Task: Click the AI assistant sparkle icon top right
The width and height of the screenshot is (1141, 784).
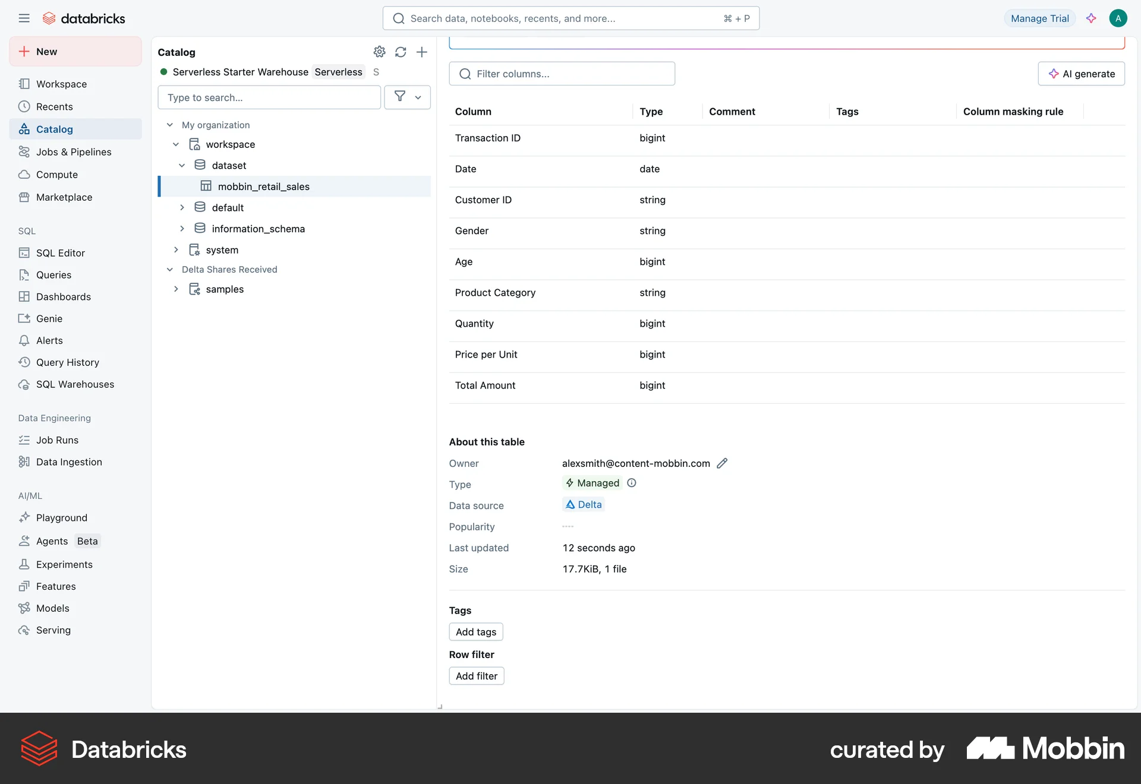Action: coord(1091,18)
